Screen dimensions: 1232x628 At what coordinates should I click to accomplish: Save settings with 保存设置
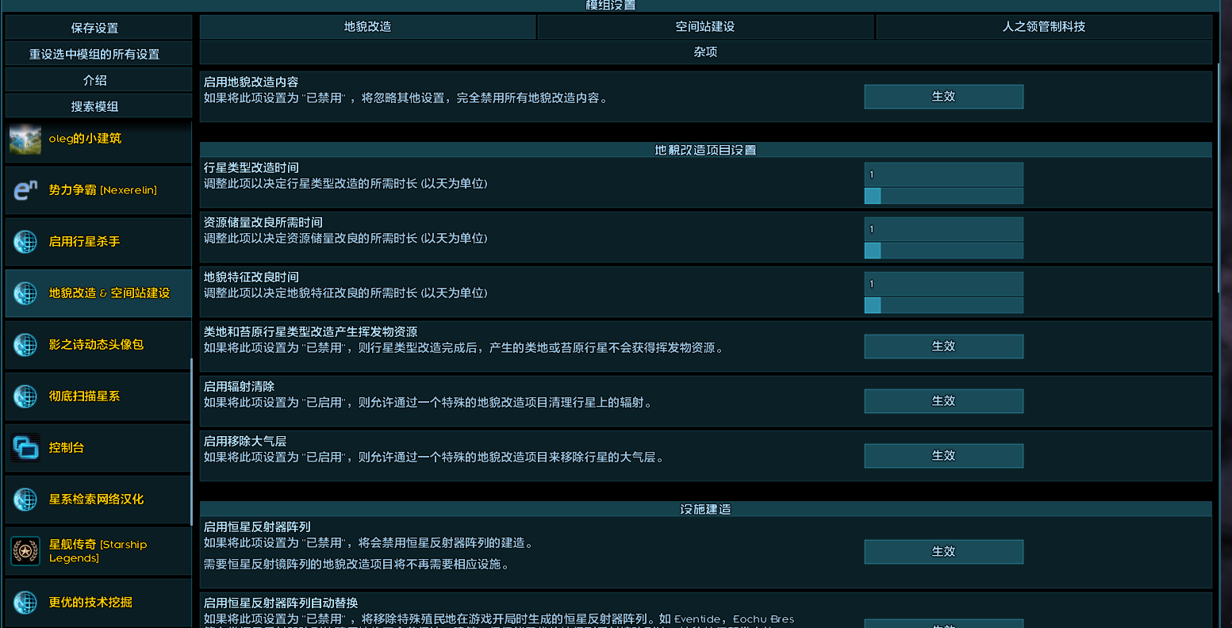(x=98, y=28)
